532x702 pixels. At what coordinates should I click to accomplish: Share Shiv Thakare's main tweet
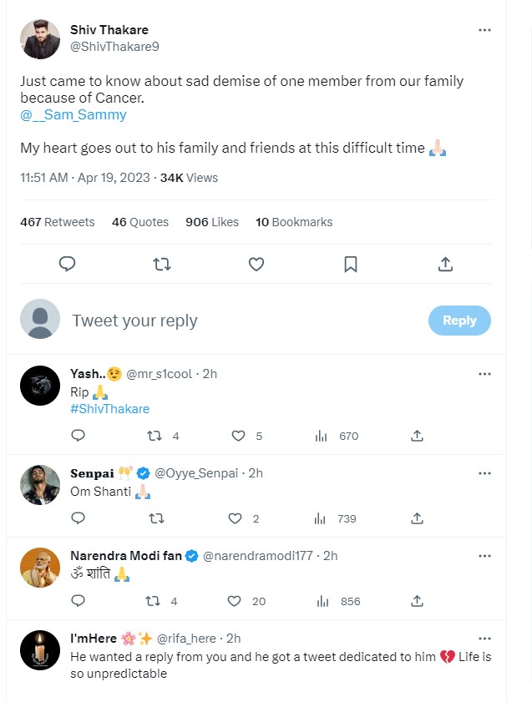click(445, 264)
